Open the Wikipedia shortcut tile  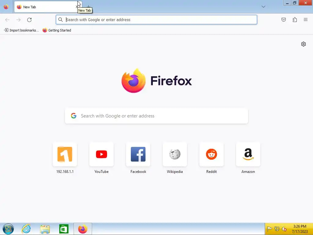click(x=175, y=154)
